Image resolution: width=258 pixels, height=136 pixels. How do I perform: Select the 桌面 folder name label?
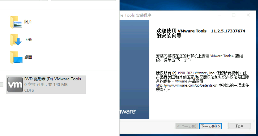click(x=28, y=58)
